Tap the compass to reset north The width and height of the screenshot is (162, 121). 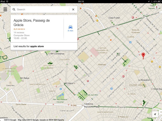(156, 8)
